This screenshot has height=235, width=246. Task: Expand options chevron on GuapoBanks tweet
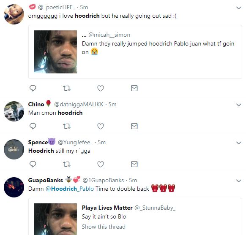click(x=239, y=181)
